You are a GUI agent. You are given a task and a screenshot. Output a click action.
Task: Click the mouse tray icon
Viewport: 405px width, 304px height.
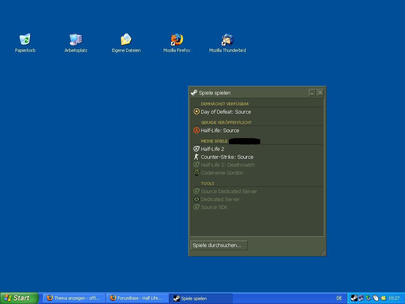point(376,298)
